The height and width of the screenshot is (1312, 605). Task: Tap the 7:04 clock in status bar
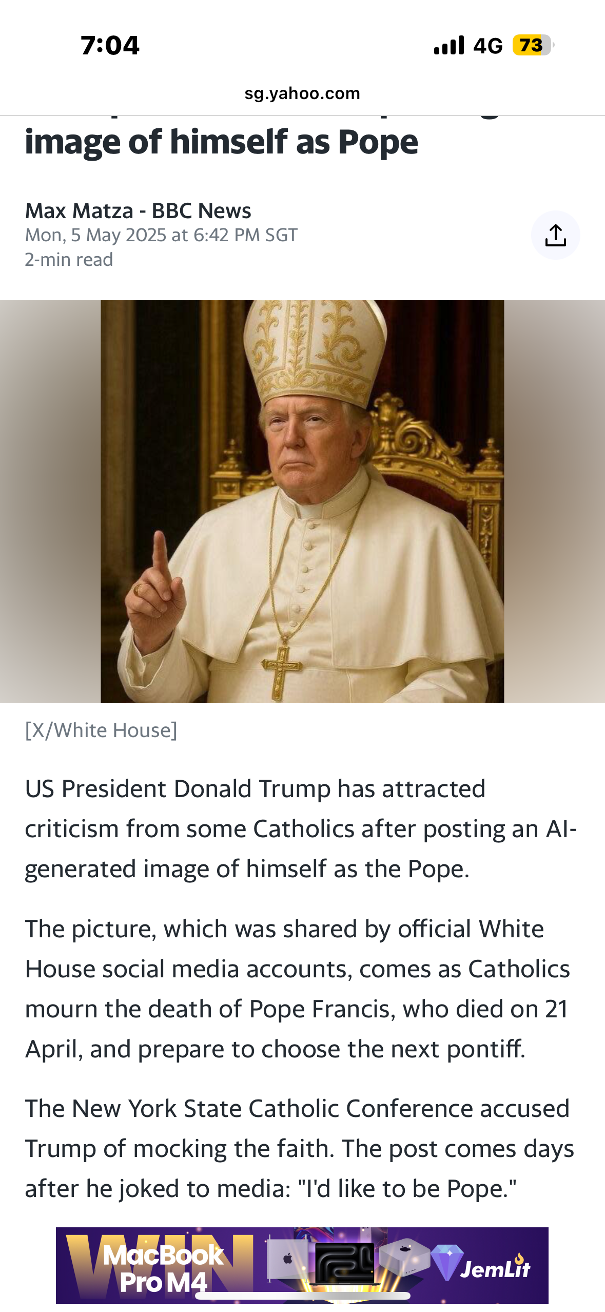[x=110, y=45]
